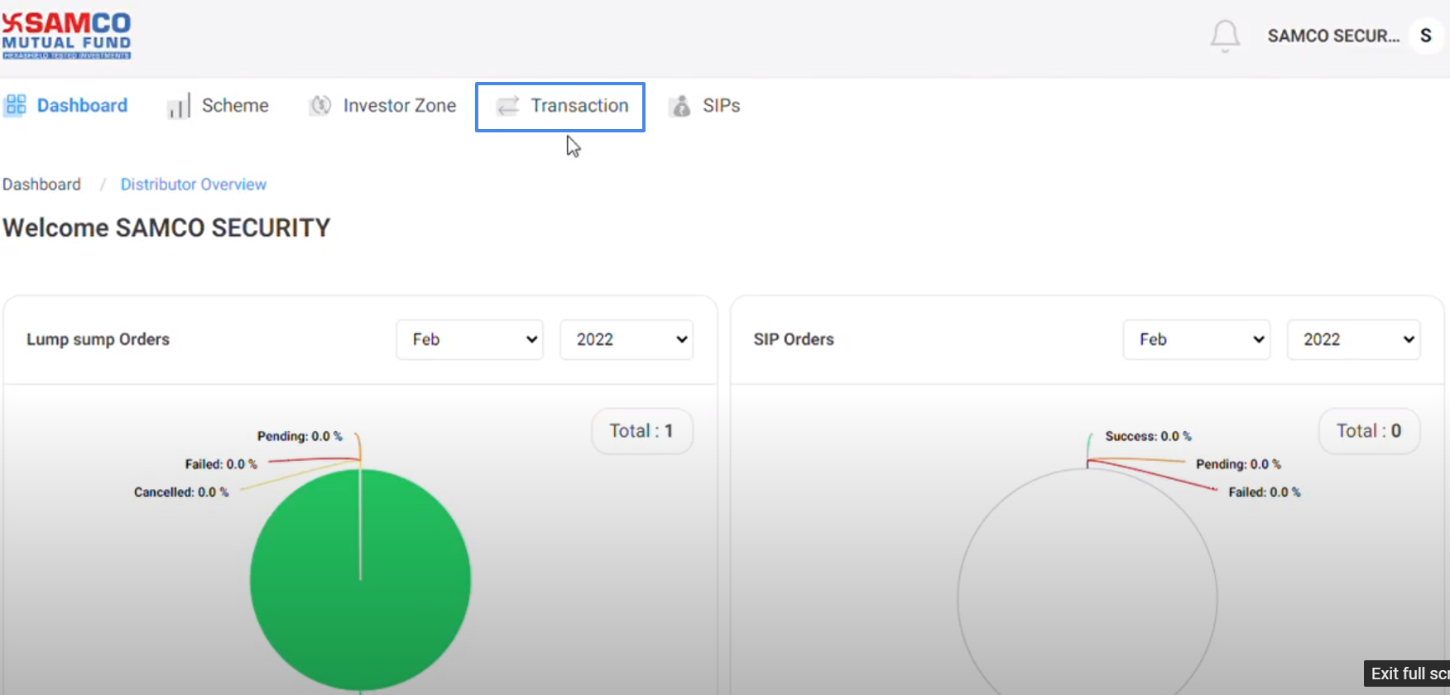Click the Dashboard grid icon
The width and height of the screenshot is (1450, 695).
[16, 105]
